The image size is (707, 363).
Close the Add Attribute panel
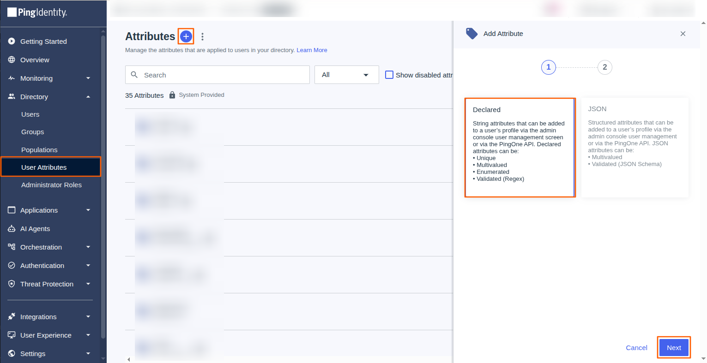(x=683, y=34)
